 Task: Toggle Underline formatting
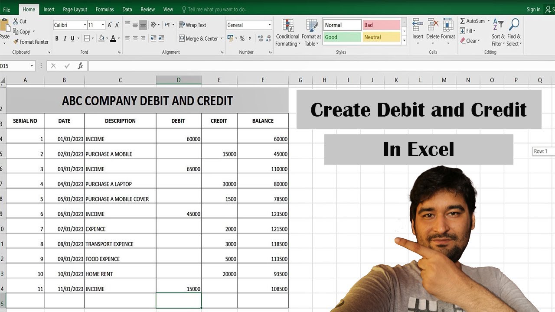click(72, 39)
